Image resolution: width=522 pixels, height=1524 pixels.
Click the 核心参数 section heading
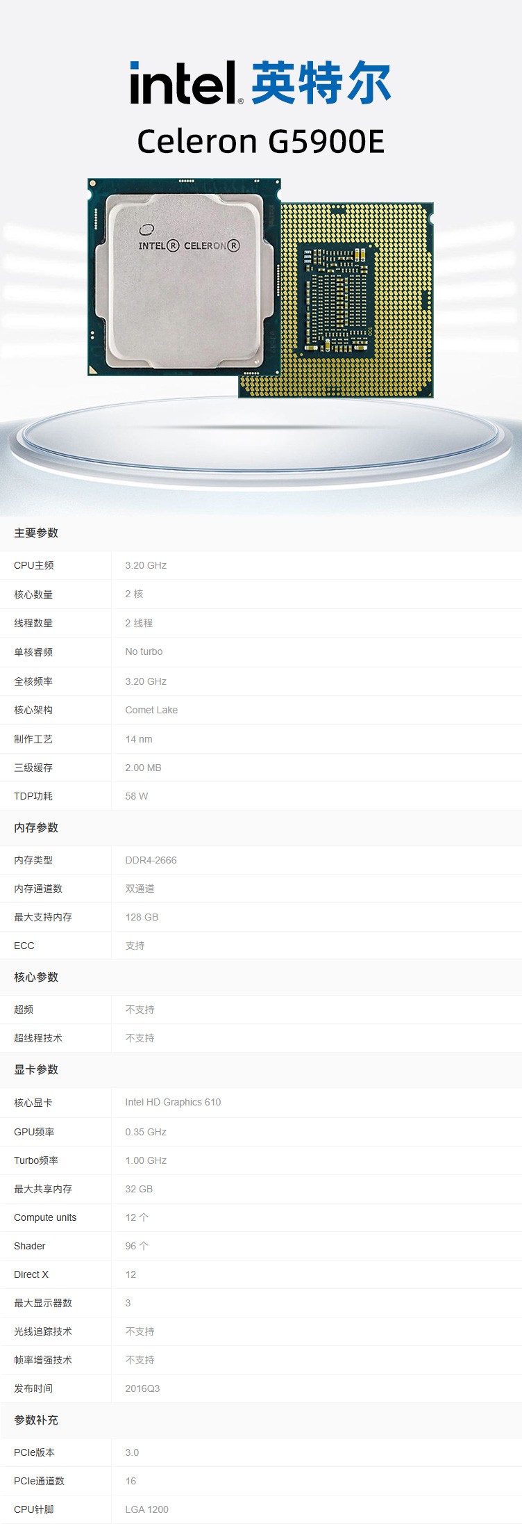pyautogui.click(x=36, y=978)
